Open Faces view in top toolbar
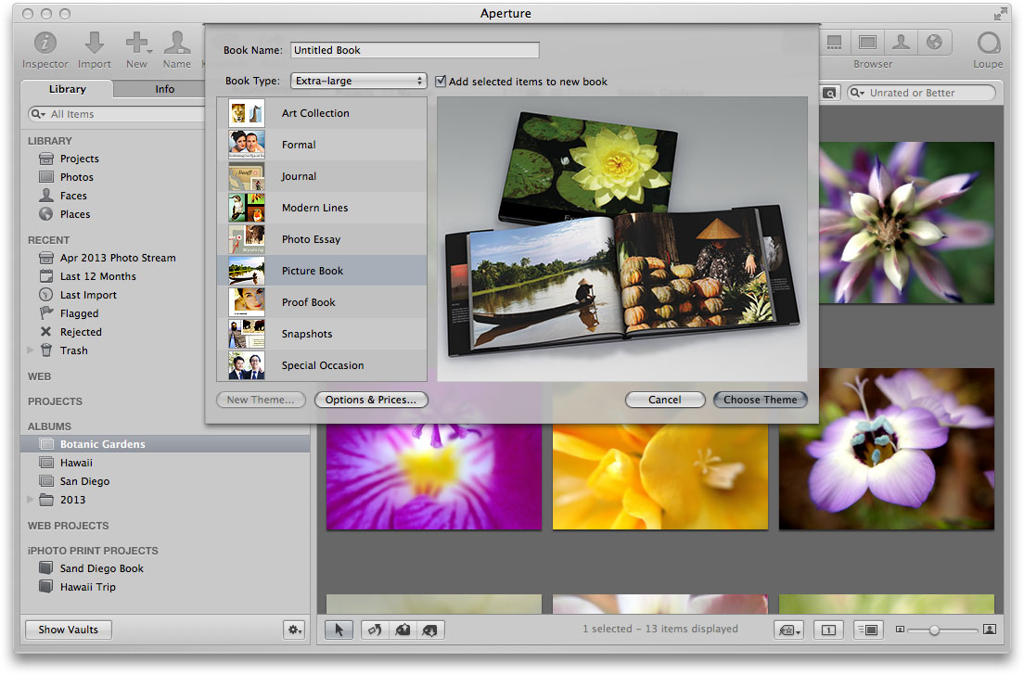The width and height of the screenshot is (1024, 675). click(901, 43)
